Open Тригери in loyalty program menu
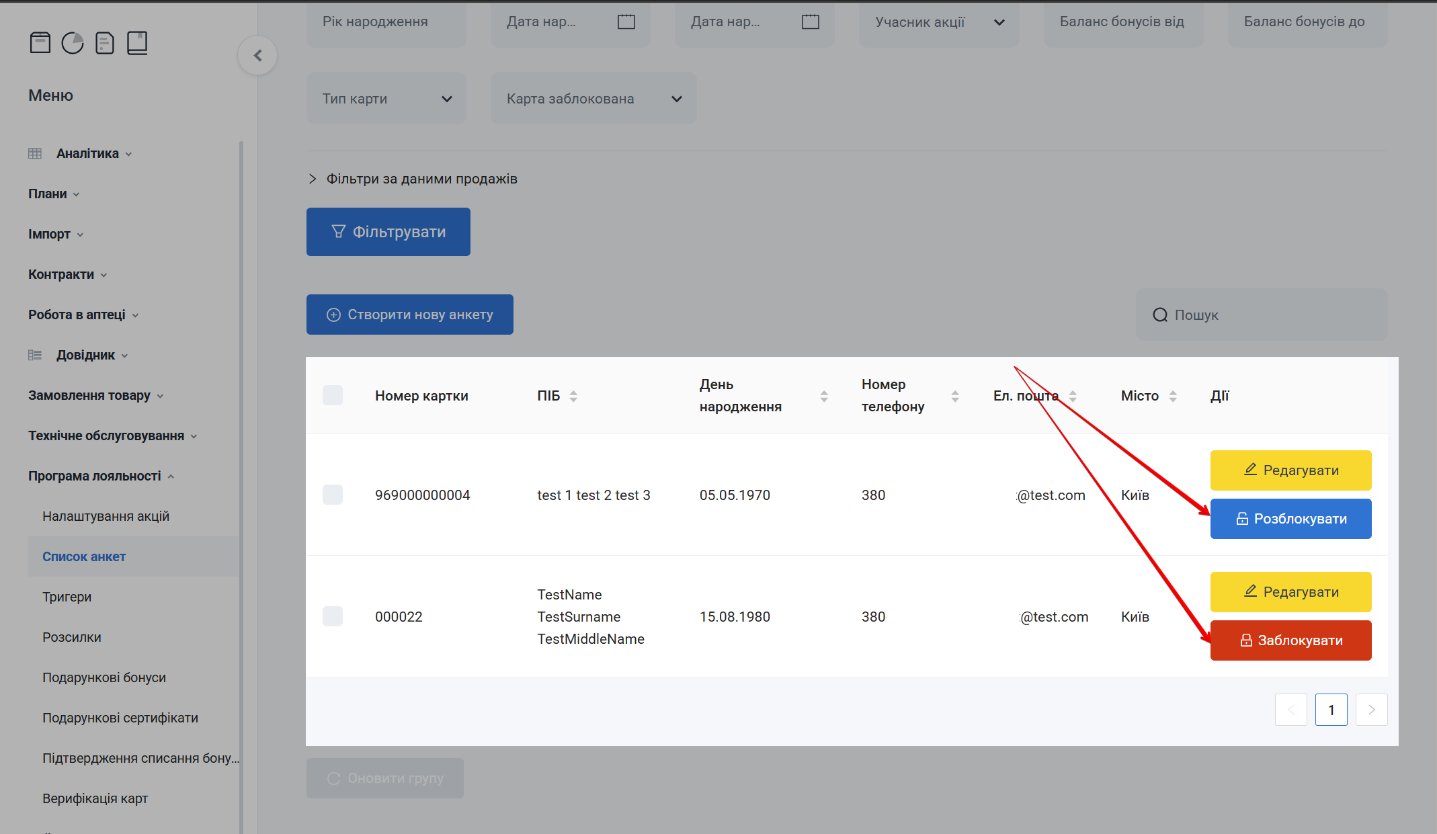This screenshot has width=1437, height=834. tap(67, 597)
